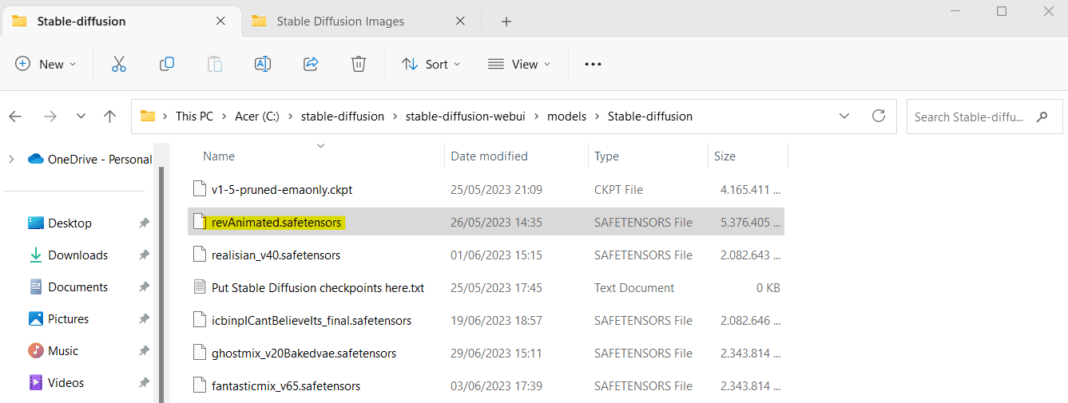Click the pin icon beside Downloads
The width and height of the screenshot is (1068, 403).
(144, 255)
